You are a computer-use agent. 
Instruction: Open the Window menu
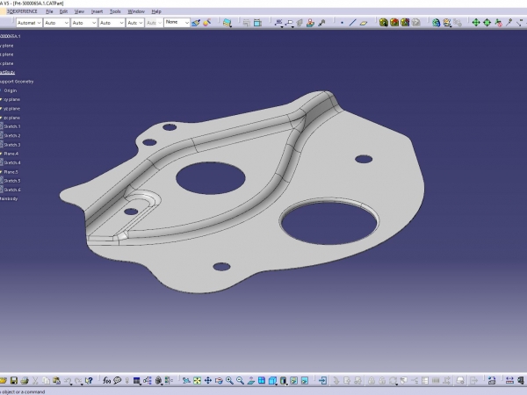(136, 11)
